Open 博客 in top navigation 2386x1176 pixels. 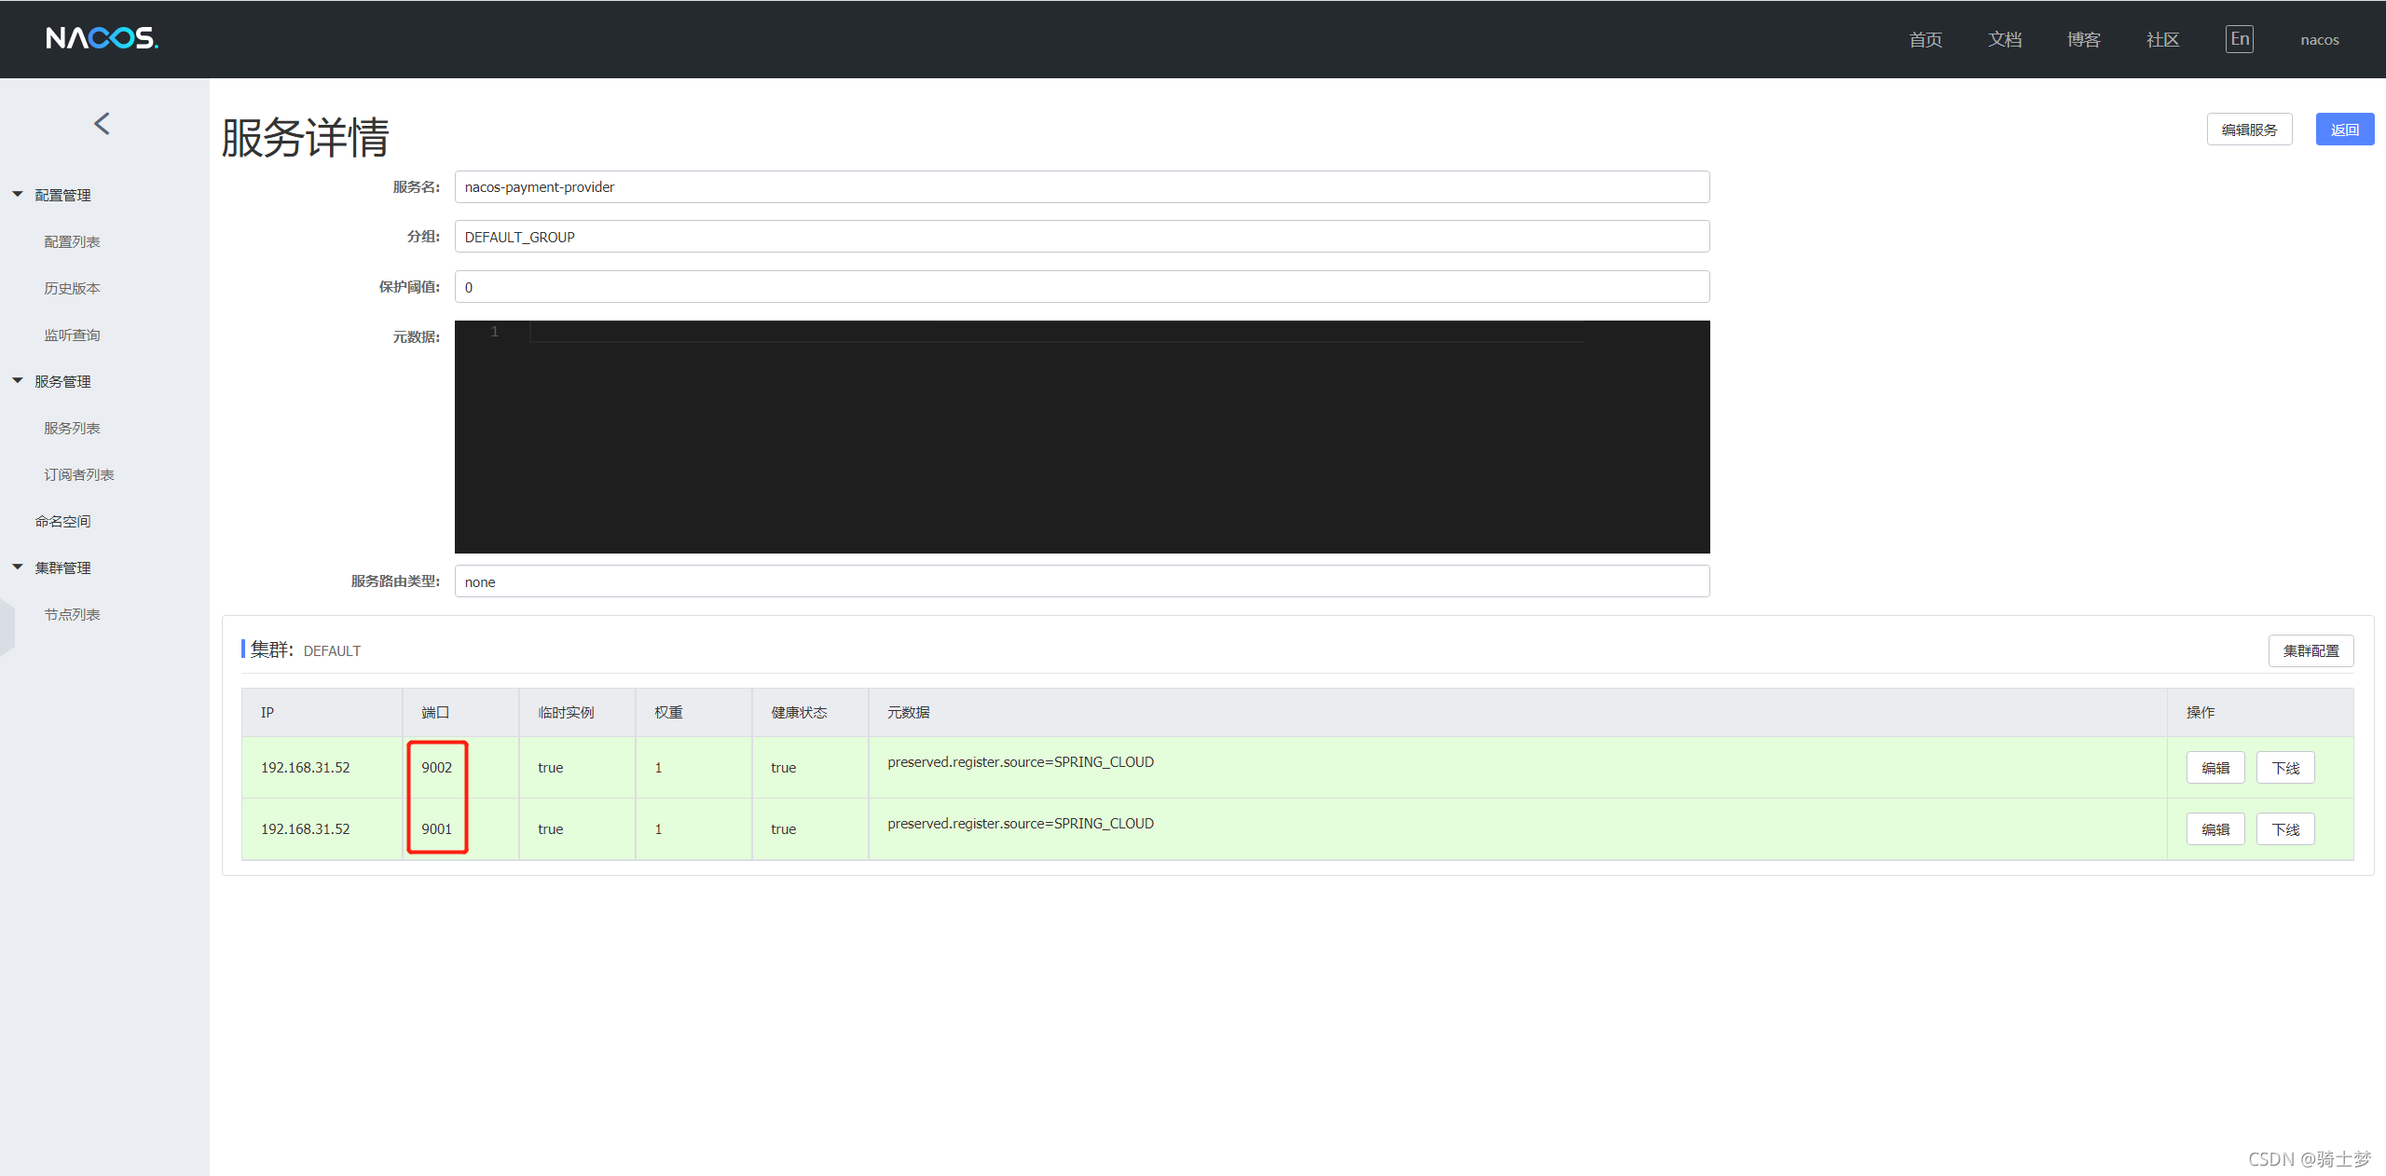[x=2084, y=39]
